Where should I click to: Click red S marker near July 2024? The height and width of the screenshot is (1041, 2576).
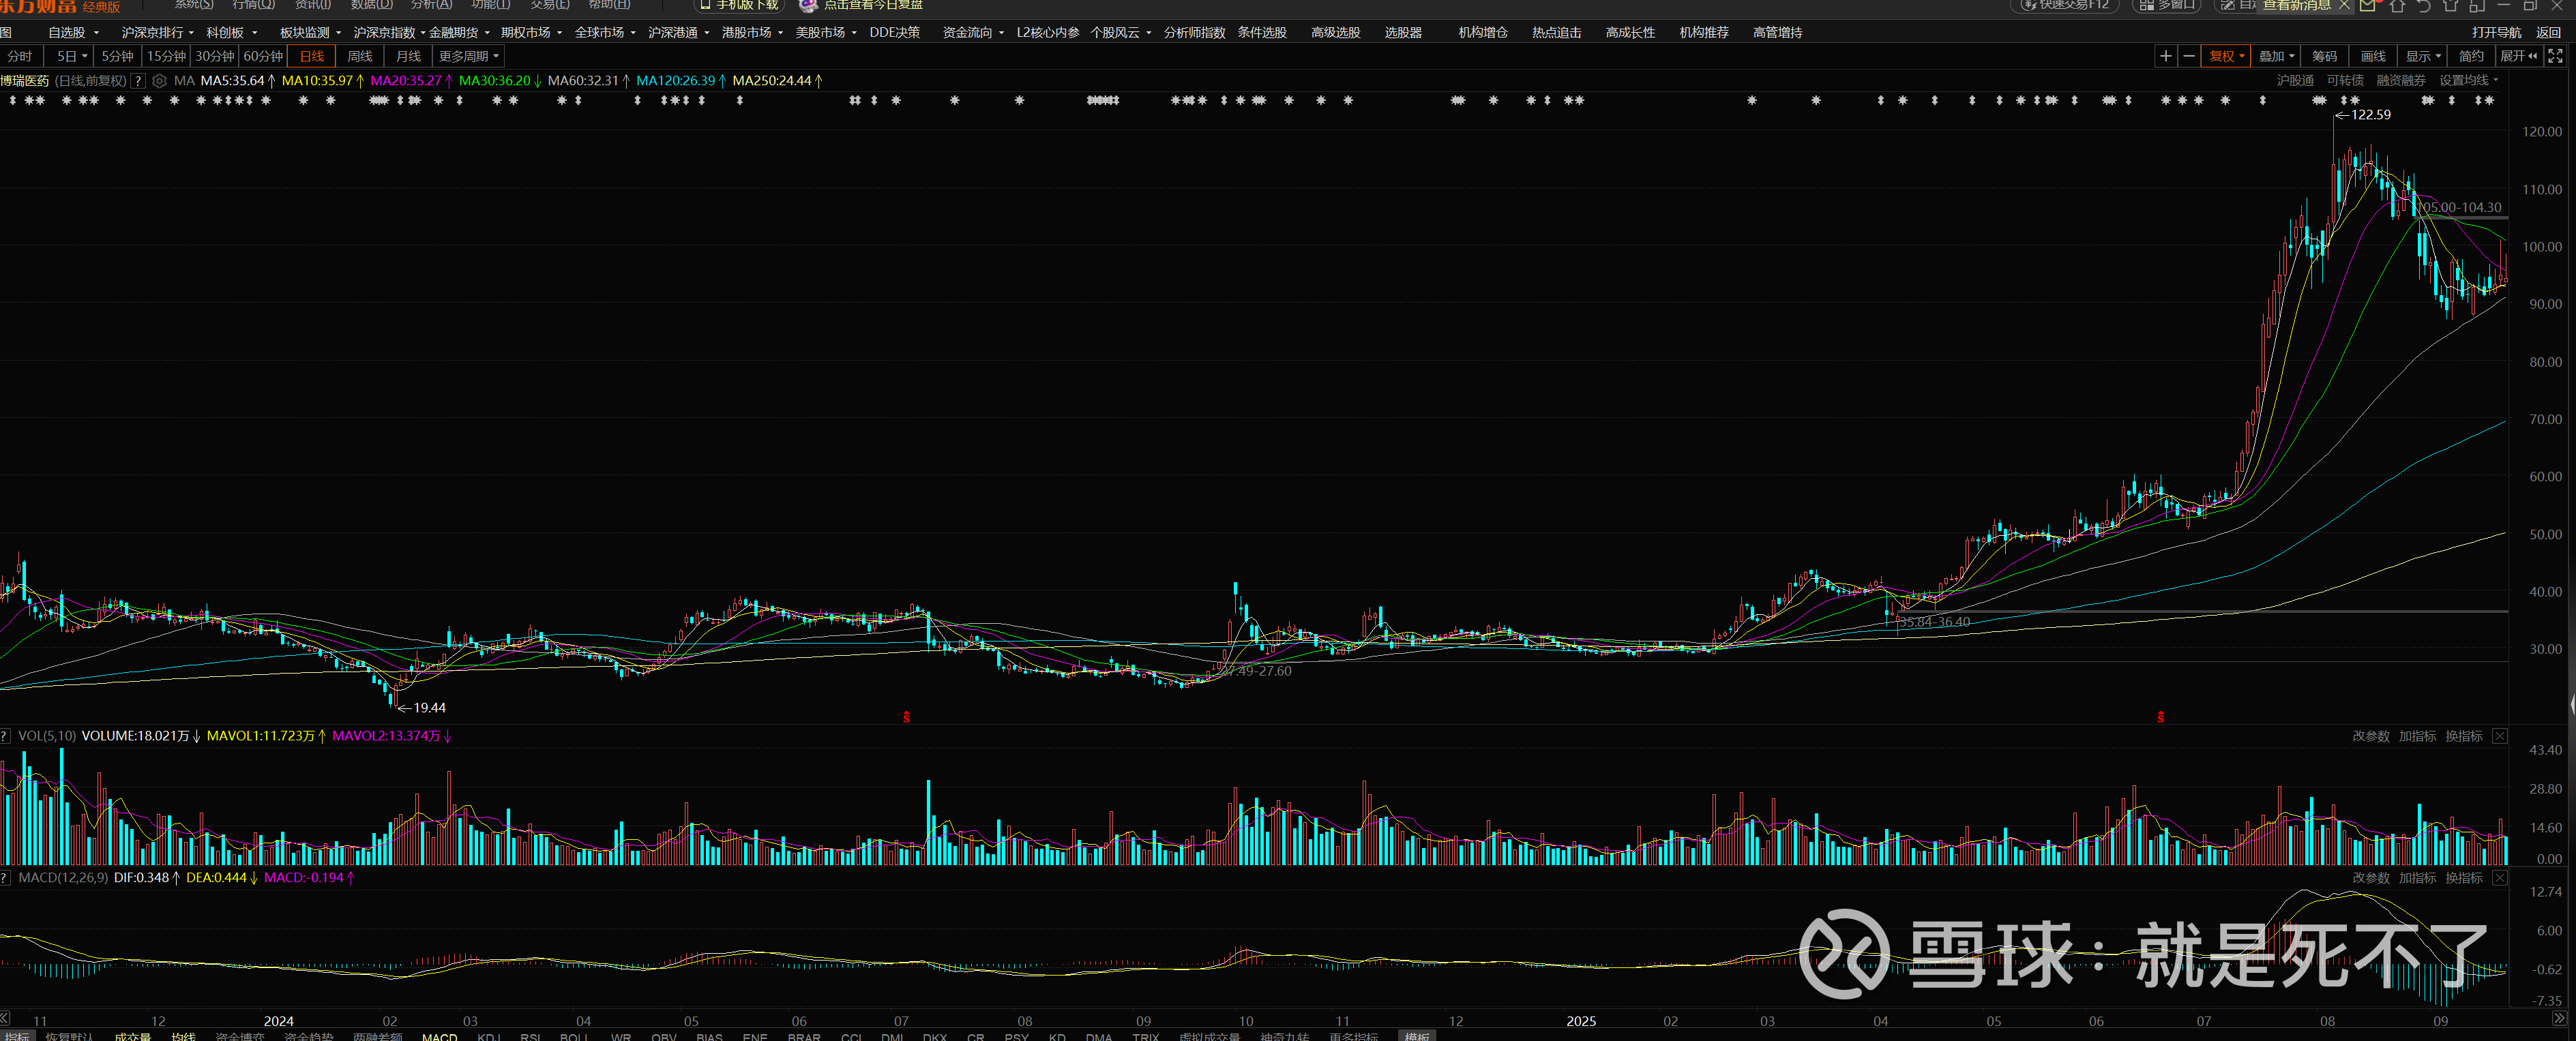click(x=906, y=717)
